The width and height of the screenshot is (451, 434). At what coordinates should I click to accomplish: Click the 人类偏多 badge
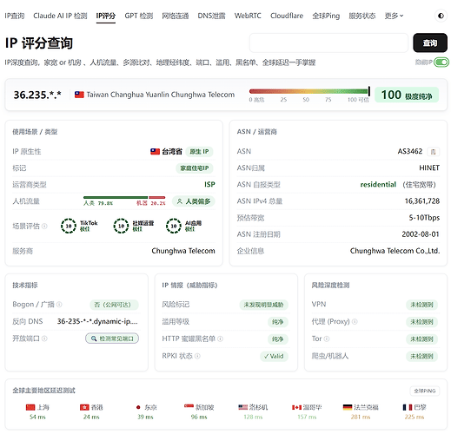[194, 201]
